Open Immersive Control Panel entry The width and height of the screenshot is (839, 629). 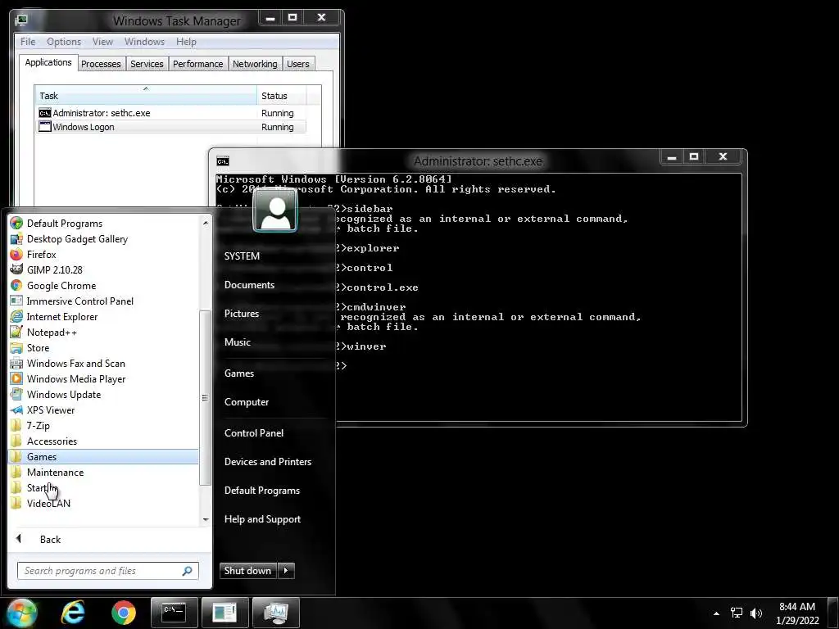tap(79, 301)
